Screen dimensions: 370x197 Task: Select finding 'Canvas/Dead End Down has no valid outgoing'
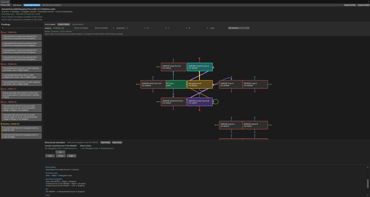(22, 76)
